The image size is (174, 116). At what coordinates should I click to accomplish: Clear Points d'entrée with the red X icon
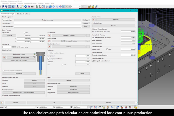pyautogui.click(x=94, y=20)
